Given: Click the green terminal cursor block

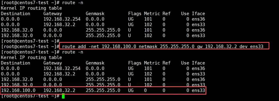Looking at the screenshot, I should click(63, 96).
